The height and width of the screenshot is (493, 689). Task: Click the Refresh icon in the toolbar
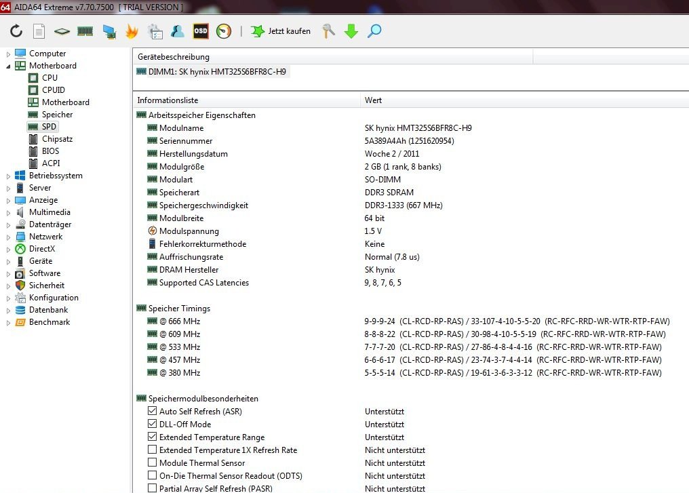[16, 31]
